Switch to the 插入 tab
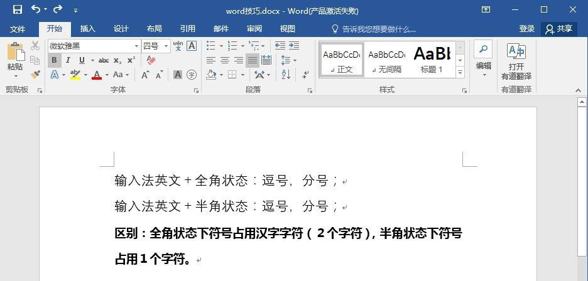 coord(88,29)
